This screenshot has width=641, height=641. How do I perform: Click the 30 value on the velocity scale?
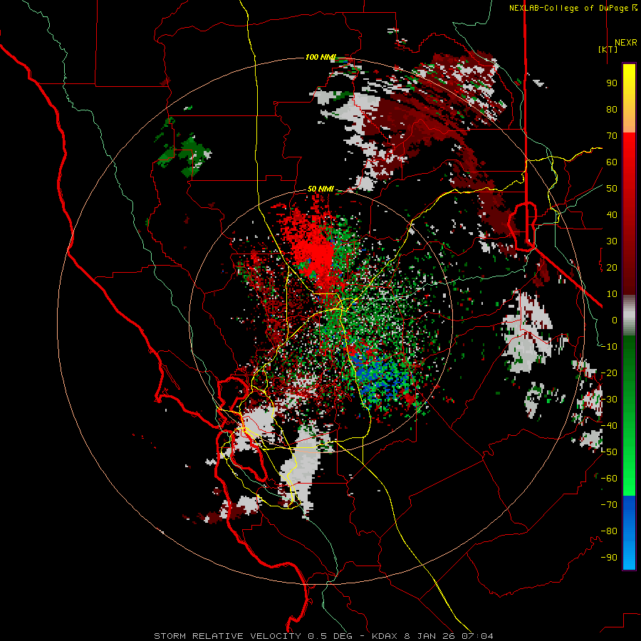pos(612,241)
